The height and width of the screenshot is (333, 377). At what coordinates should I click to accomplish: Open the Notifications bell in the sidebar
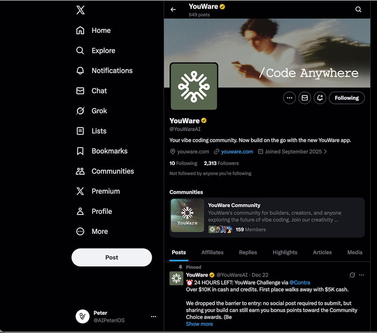[x=104, y=71]
